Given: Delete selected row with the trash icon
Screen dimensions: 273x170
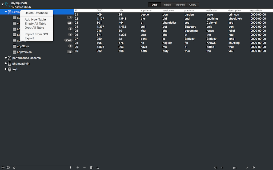Looking at the screenshot, I should [x=91, y=168].
